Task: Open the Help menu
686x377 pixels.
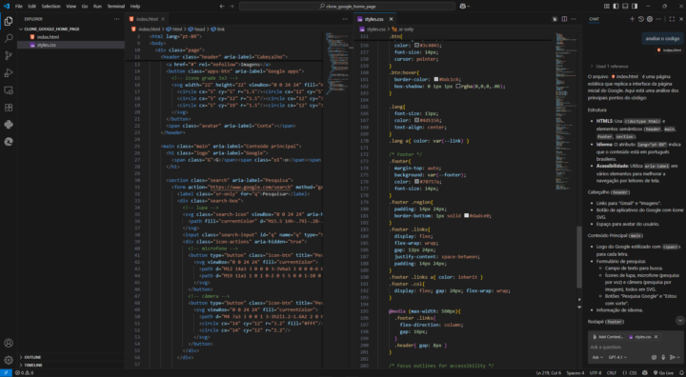Action: pos(135,6)
